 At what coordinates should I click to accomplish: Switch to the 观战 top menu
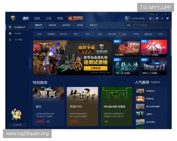pyautogui.click(x=37, y=18)
